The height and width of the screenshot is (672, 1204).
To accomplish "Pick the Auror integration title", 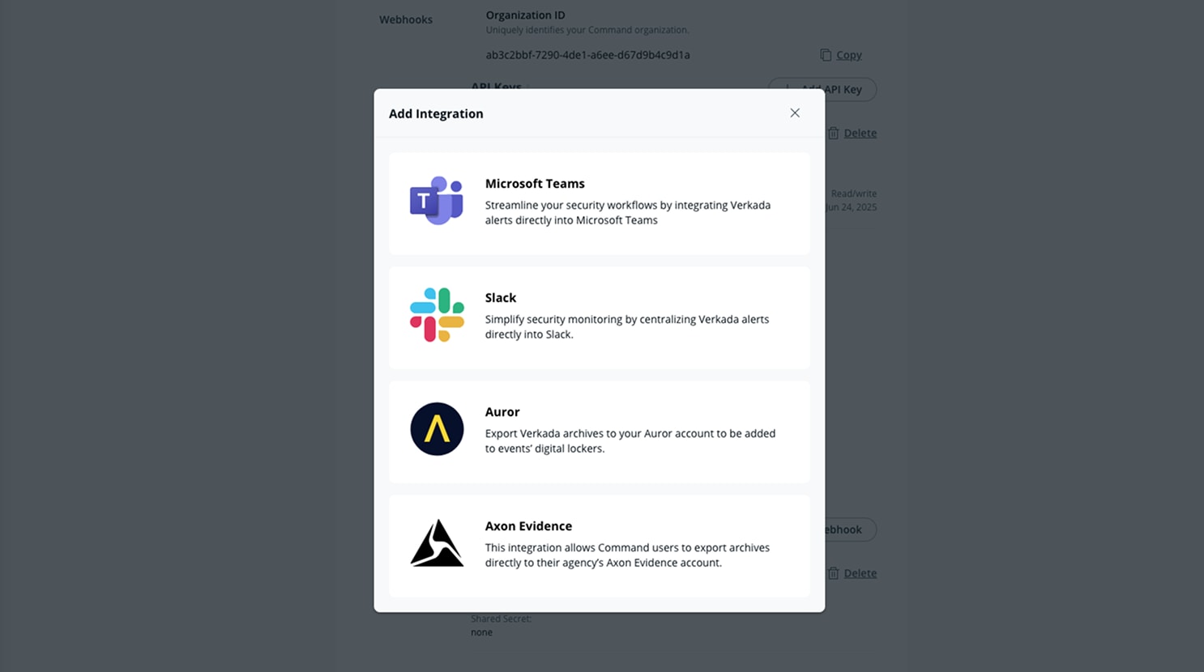I will point(502,412).
